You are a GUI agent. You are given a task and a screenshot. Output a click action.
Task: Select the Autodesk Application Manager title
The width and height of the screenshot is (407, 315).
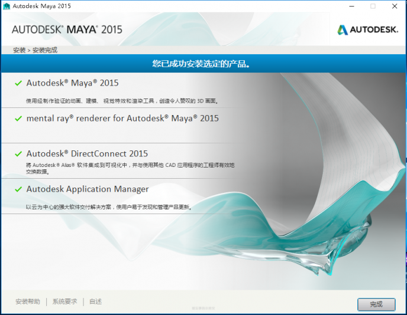tap(88, 189)
